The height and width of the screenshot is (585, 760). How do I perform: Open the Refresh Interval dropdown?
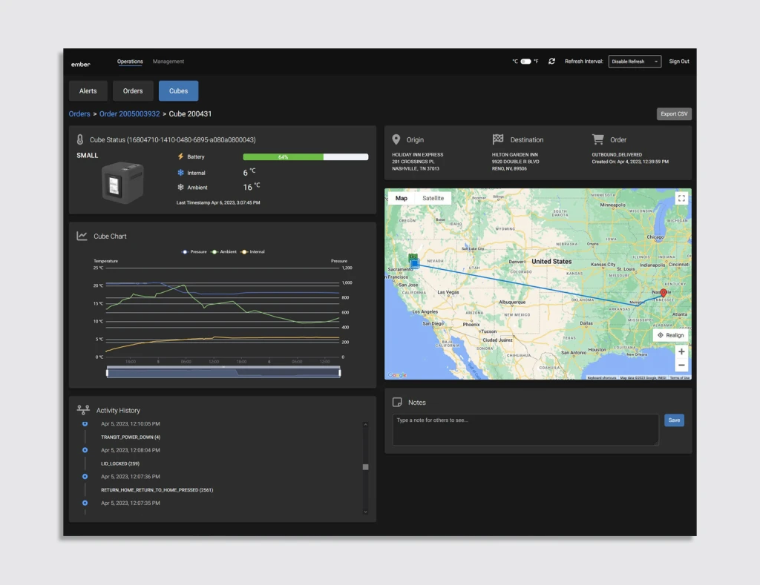point(635,62)
